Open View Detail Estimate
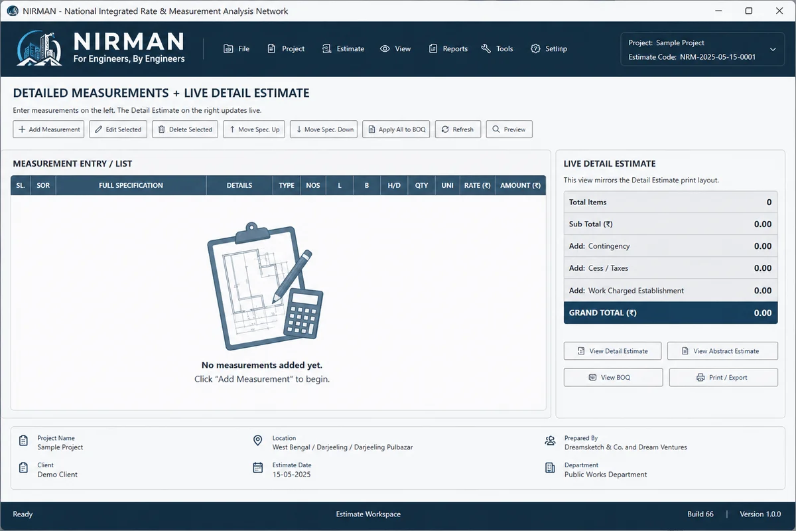Image resolution: width=796 pixels, height=531 pixels. [613, 350]
